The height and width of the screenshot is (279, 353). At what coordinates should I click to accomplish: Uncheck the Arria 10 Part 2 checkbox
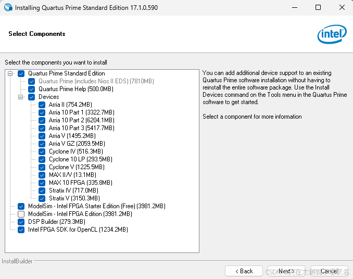pos(42,120)
